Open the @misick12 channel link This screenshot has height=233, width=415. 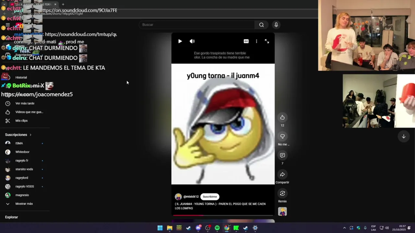[191, 196]
